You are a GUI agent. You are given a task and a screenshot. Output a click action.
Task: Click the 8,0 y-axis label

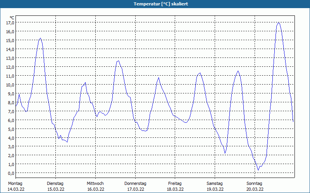pyautogui.click(x=11, y=102)
